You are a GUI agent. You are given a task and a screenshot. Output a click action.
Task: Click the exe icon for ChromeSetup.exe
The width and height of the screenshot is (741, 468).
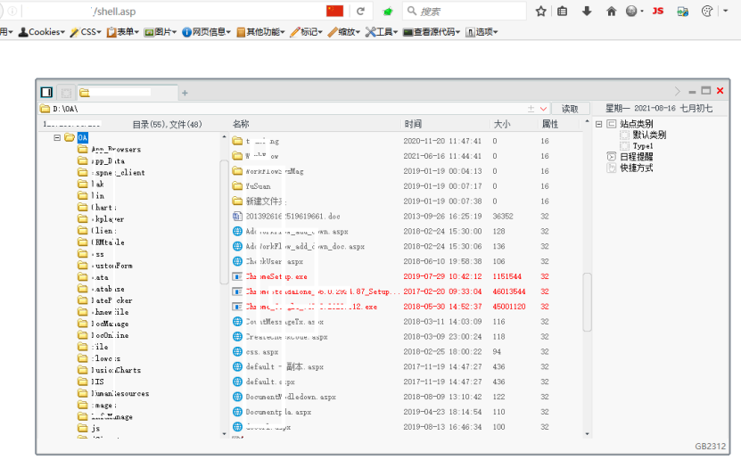(237, 276)
